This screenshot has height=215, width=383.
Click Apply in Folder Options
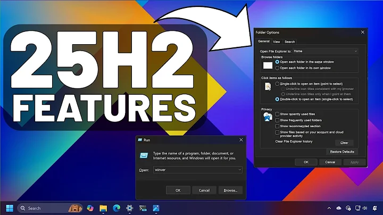(354, 162)
